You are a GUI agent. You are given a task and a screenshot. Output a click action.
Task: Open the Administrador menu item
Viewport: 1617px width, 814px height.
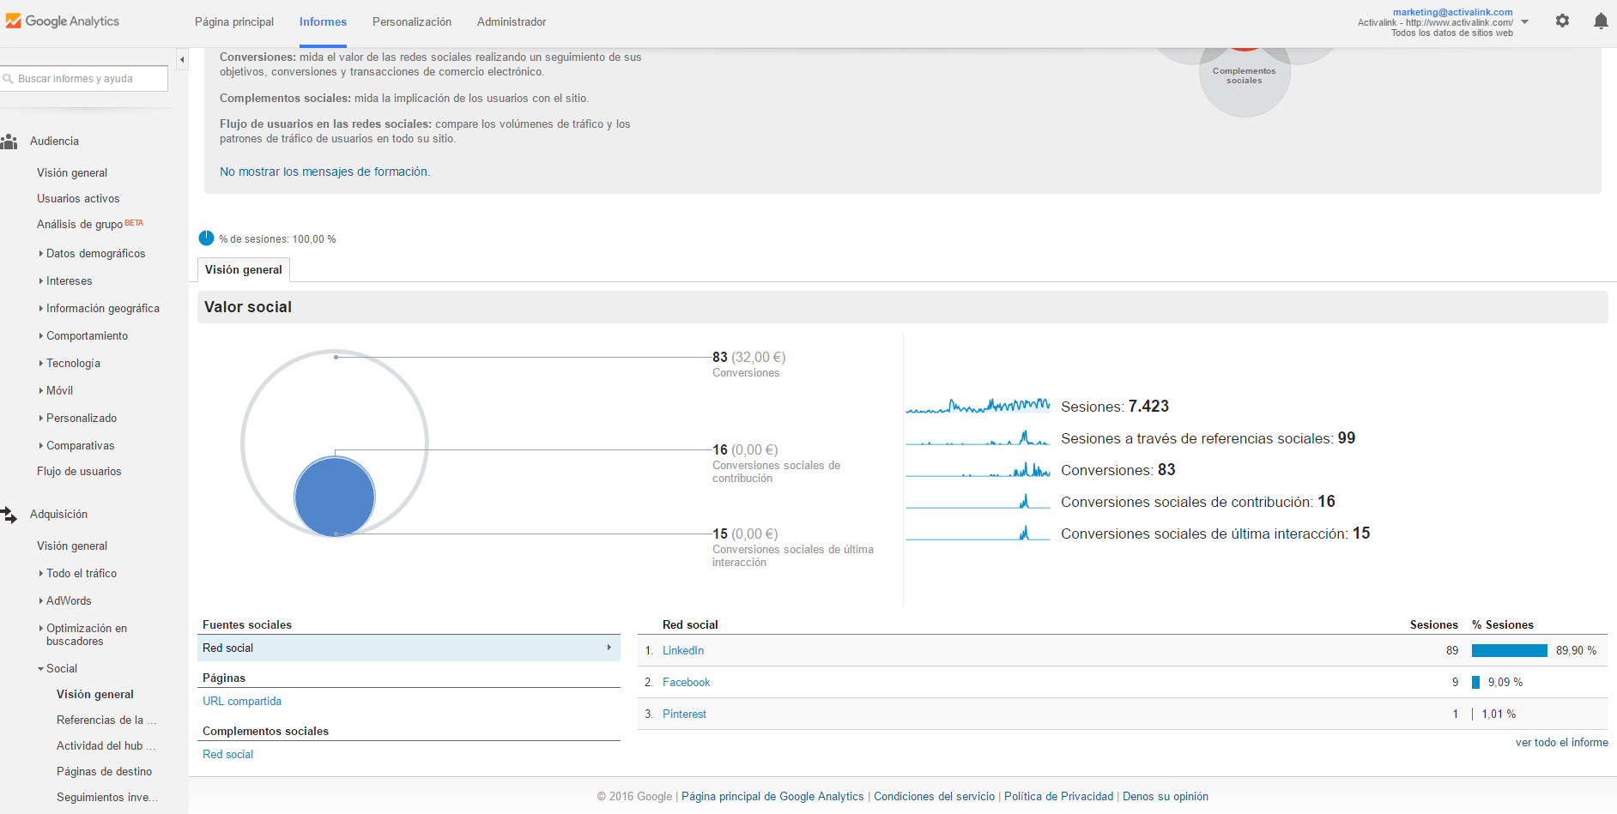point(511,21)
